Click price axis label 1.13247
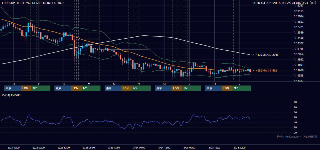The width and height of the screenshot is (320, 150). 299,5
